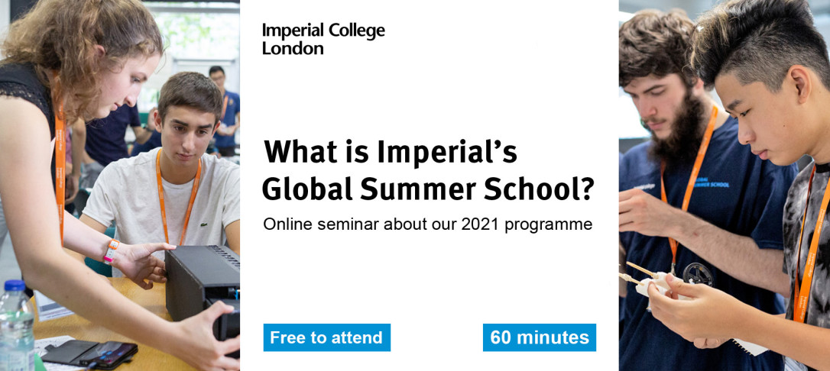The width and height of the screenshot is (830, 371).
Task: Click the bearded man's face
Action: [x=653, y=99]
